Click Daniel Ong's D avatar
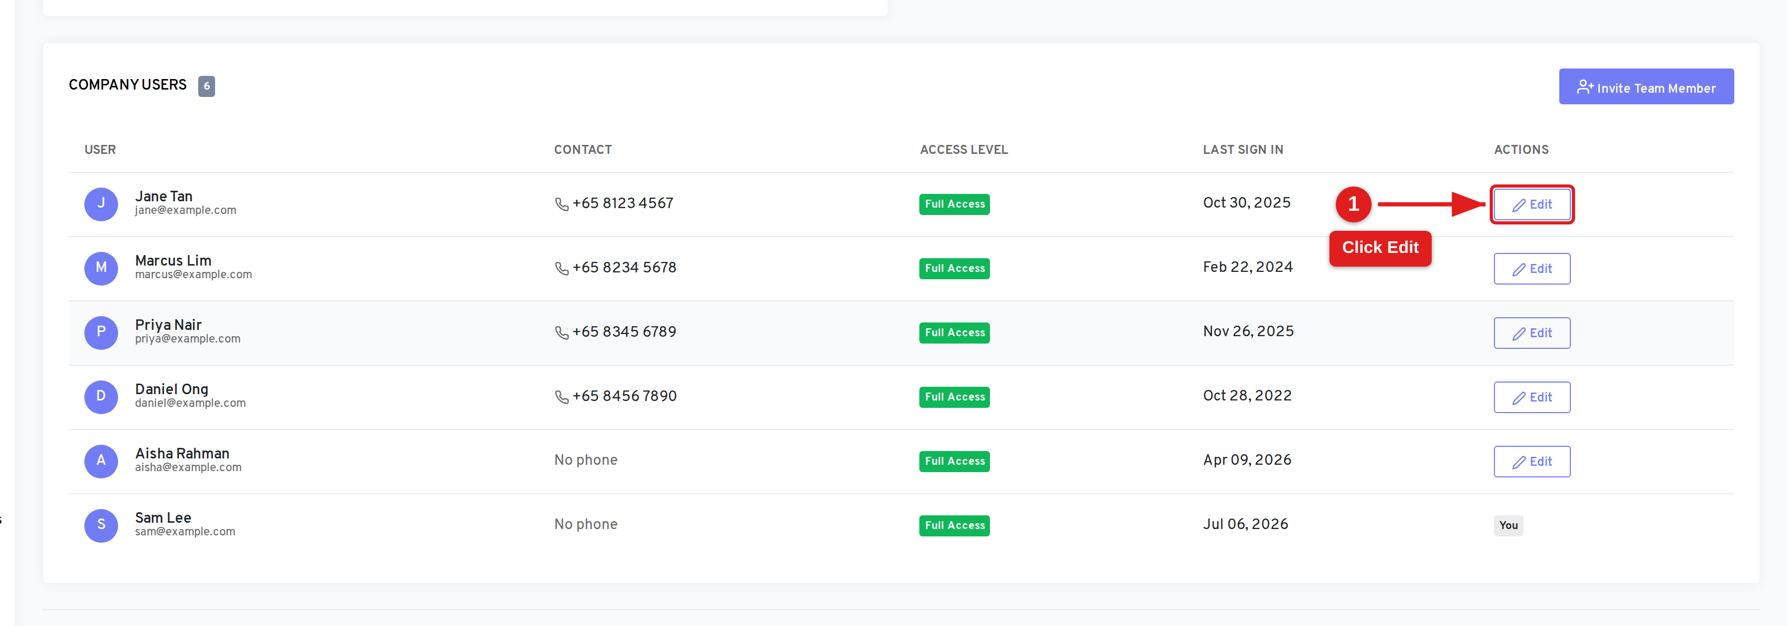 [101, 397]
